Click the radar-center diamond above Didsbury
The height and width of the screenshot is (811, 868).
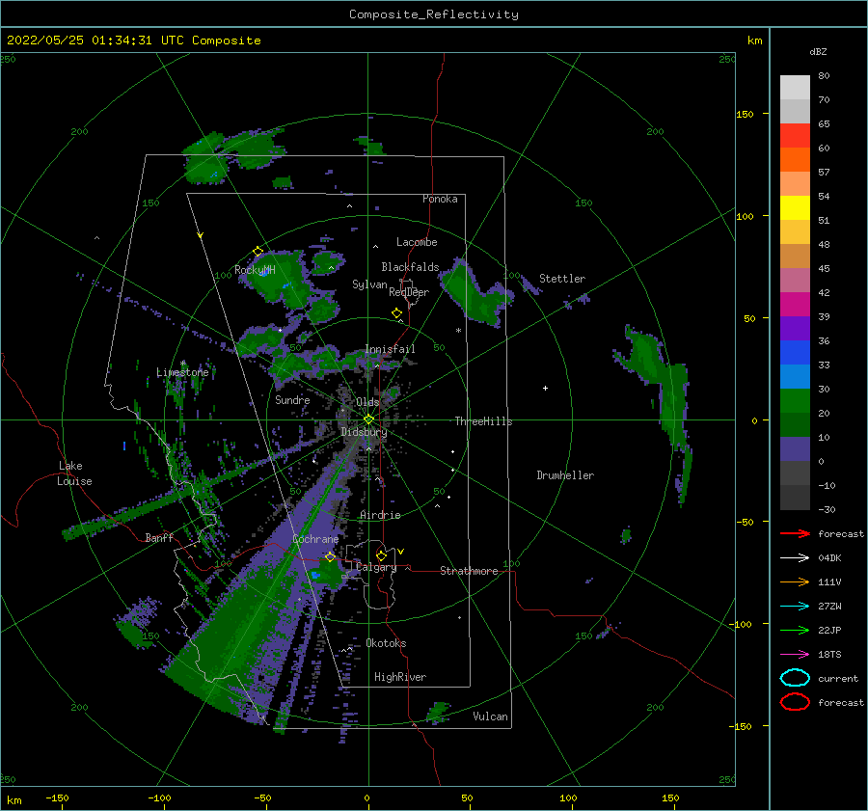click(x=368, y=419)
